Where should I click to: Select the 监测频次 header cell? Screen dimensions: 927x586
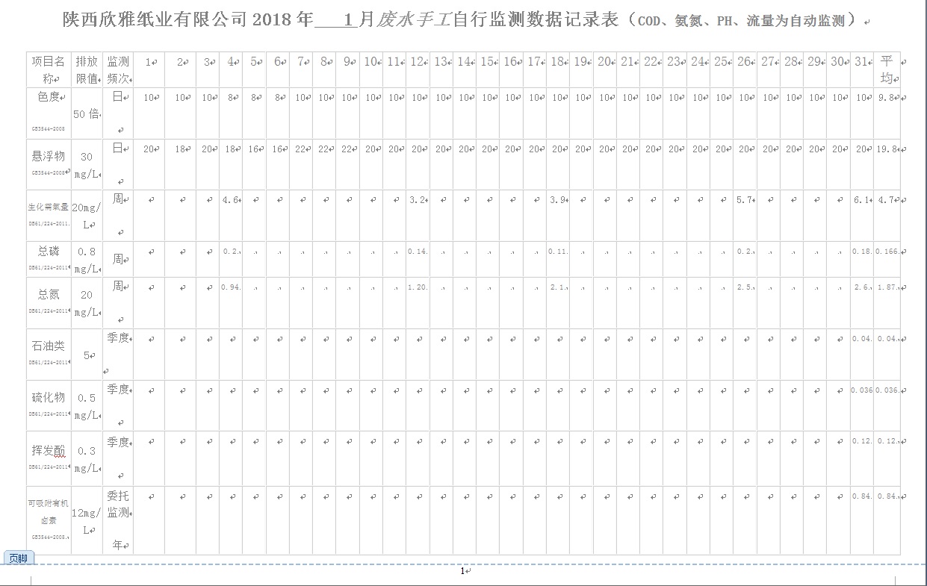pos(117,69)
